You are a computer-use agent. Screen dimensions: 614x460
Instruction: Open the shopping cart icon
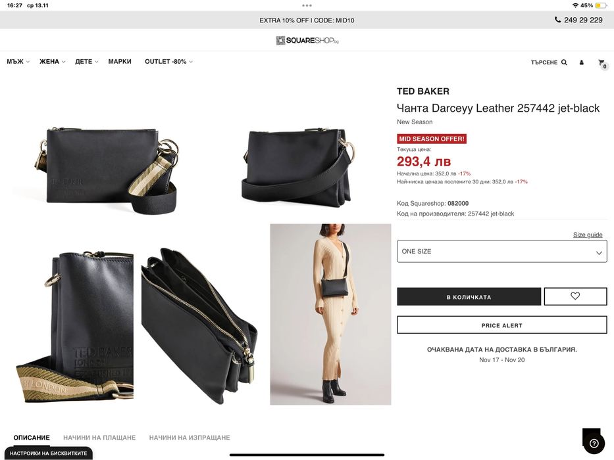click(x=602, y=63)
